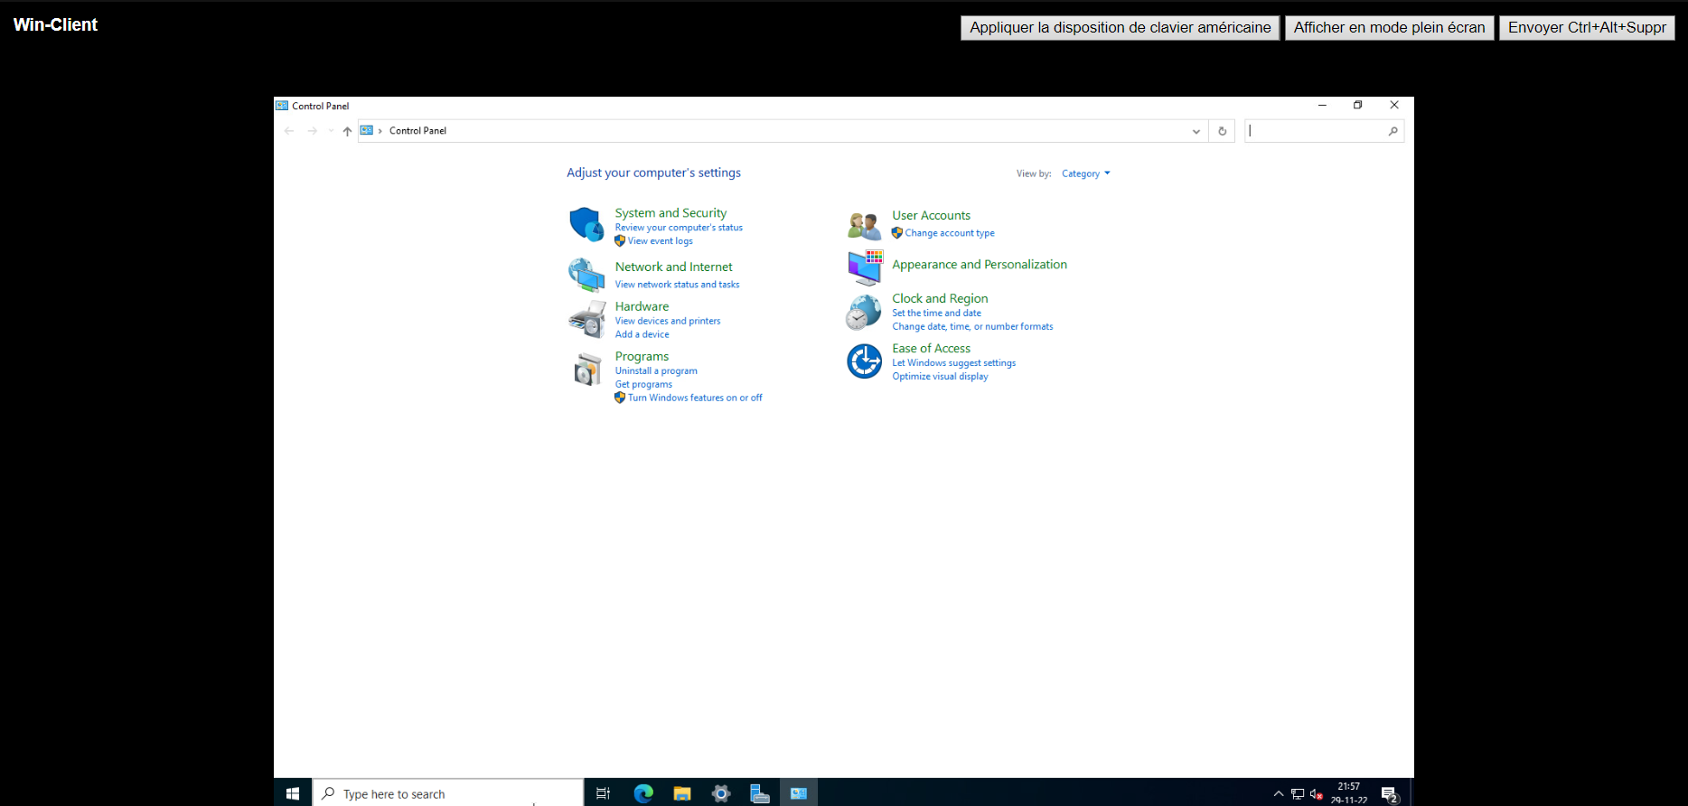The height and width of the screenshot is (806, 1688).
Task: Click Change account type link
Action: (950, 233)
